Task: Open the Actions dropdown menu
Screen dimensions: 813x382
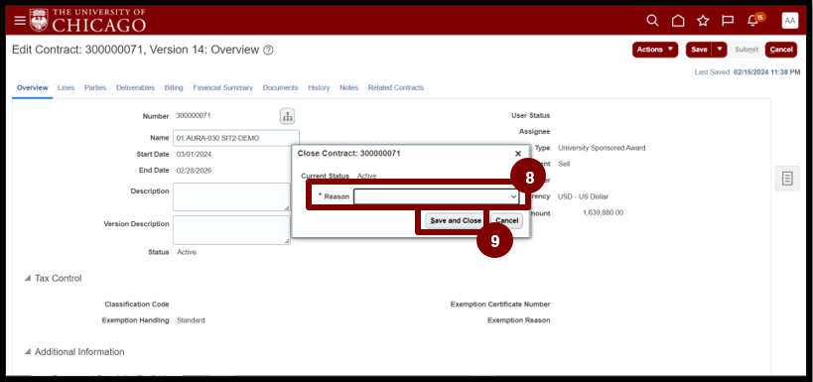Action: pyautogui.click(x=655, y=50)
